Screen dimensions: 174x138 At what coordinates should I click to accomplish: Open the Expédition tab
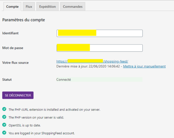tap(48, 7)
